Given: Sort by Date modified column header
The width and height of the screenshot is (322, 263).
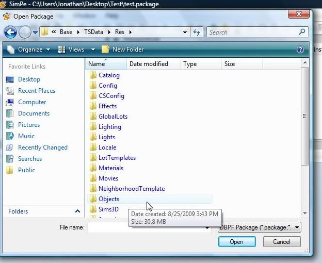Looking at the screenshot, I should 153,64.
